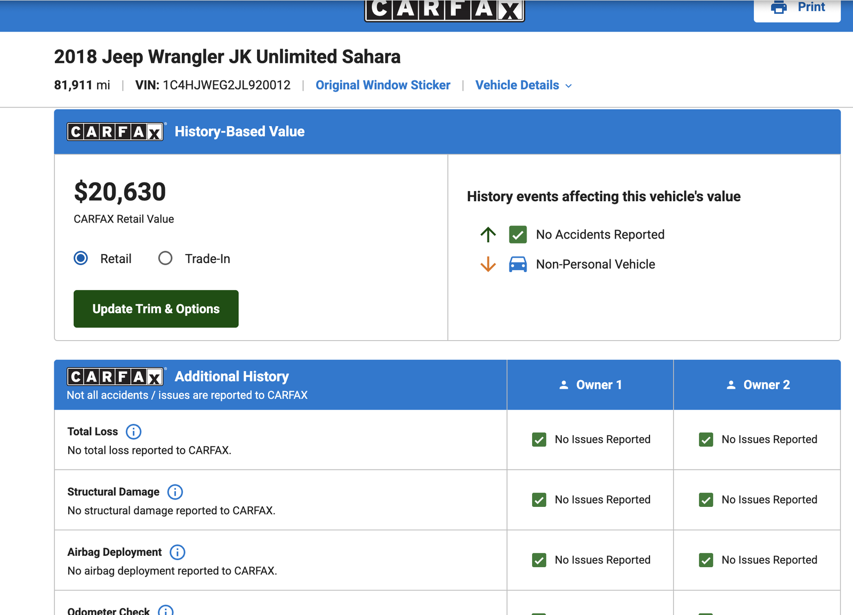
Task: Open the Odometer Check info icon
Action: [166, 611]
